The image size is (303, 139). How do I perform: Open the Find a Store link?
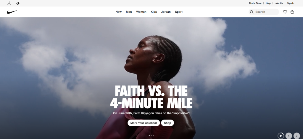pos(255,3)
